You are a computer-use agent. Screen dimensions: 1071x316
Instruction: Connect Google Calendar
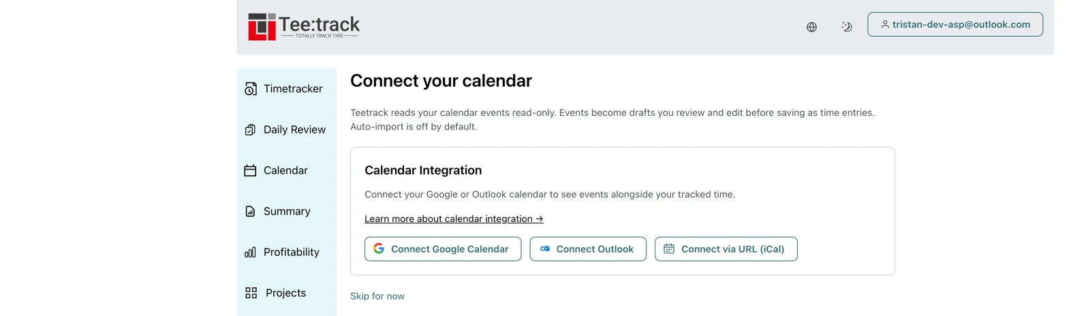[443, 249]
